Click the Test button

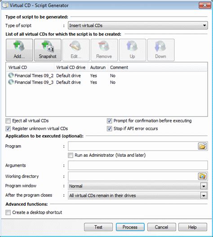tap(98, 227)
